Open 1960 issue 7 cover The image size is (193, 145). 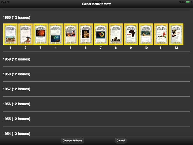click(x=101, y=34)
